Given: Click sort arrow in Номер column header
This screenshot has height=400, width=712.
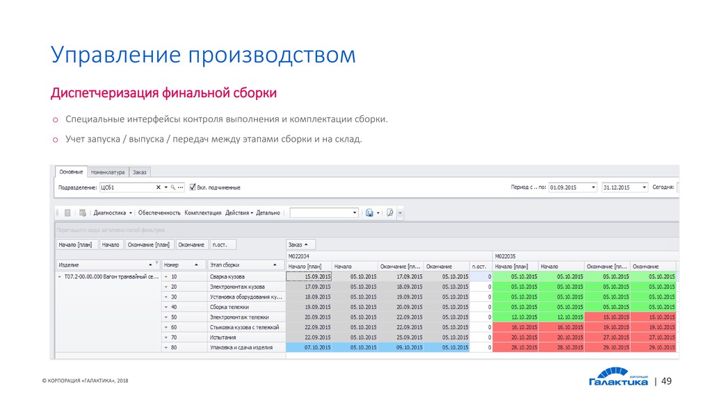Looking at the screenshot, I should (196, 265).
